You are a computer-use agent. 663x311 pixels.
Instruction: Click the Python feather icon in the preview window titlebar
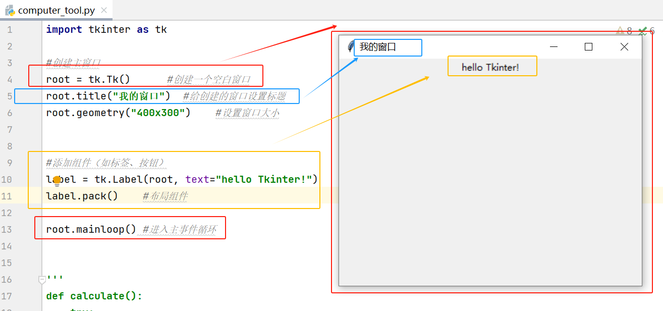(x=350, y=46)
